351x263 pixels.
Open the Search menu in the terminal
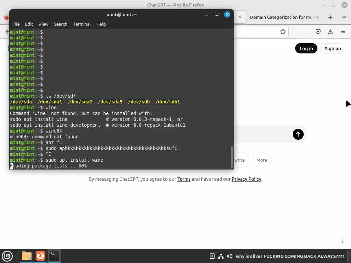tap(60, 24)
